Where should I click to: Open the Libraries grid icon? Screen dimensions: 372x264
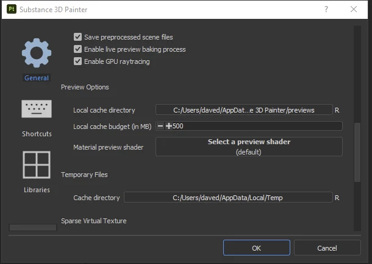click(37, 165)
